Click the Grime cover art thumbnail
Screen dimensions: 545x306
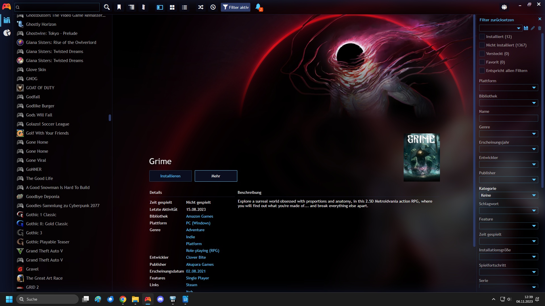[x=422, y=158]
